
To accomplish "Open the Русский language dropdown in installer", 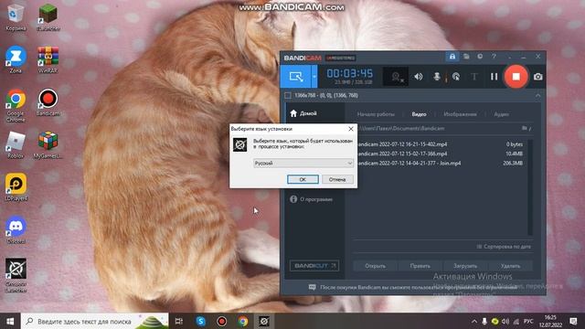I will 303,163.
